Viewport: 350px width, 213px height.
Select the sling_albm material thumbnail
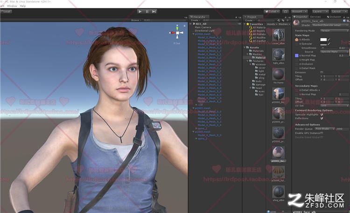[278, 192]
